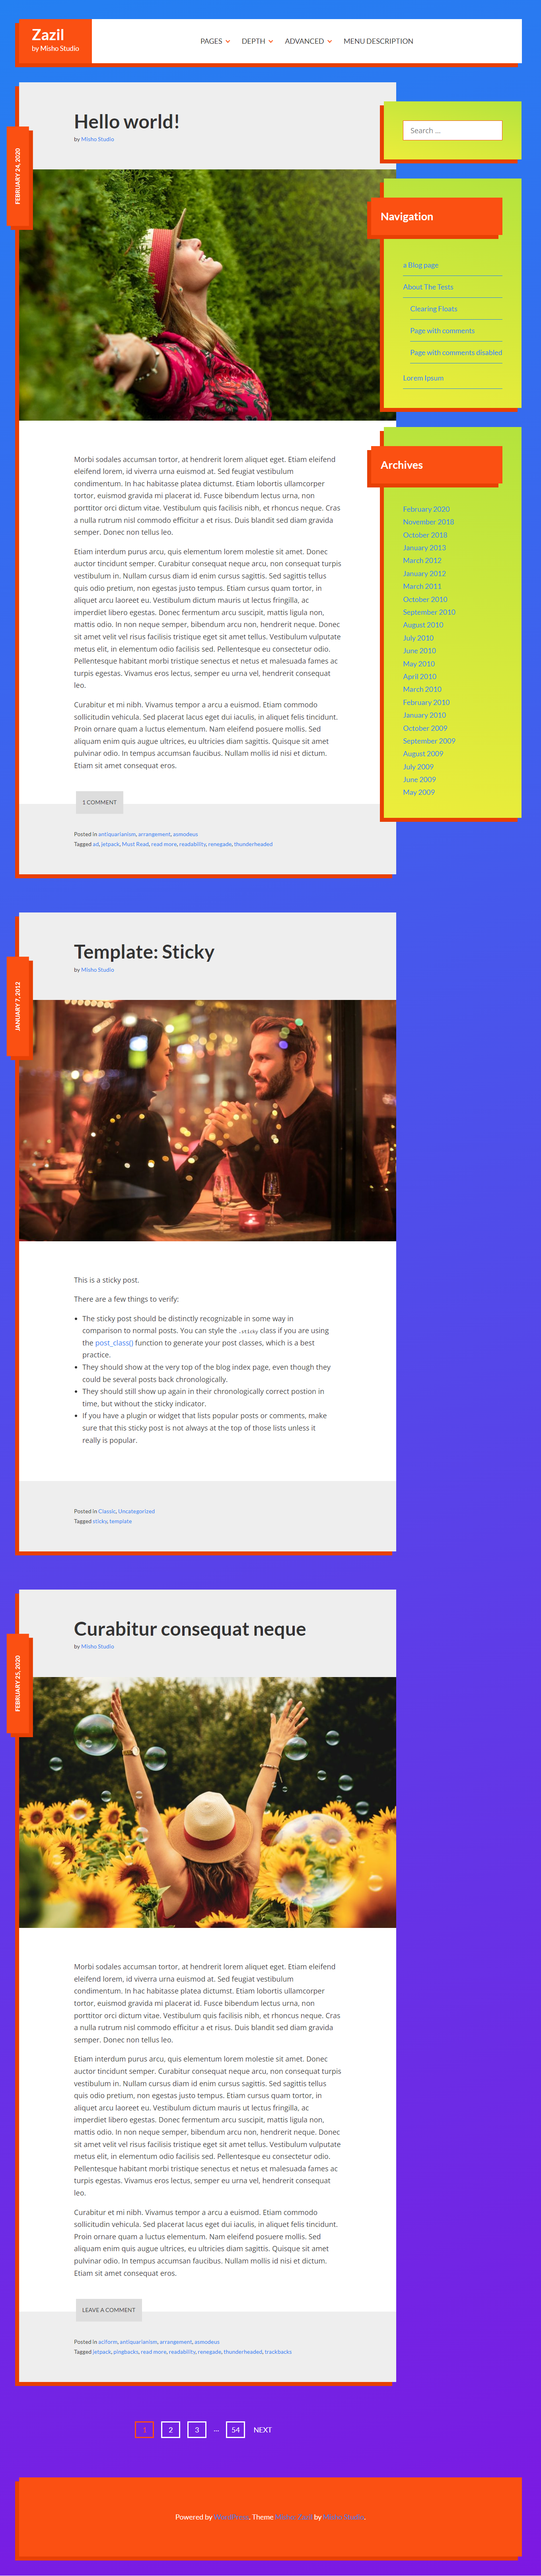Open the couple at dinner thumbnail

[207, 1120]
